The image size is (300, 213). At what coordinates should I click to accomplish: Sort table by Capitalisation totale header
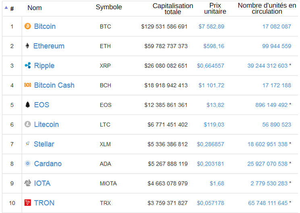(x=173, y=9)
